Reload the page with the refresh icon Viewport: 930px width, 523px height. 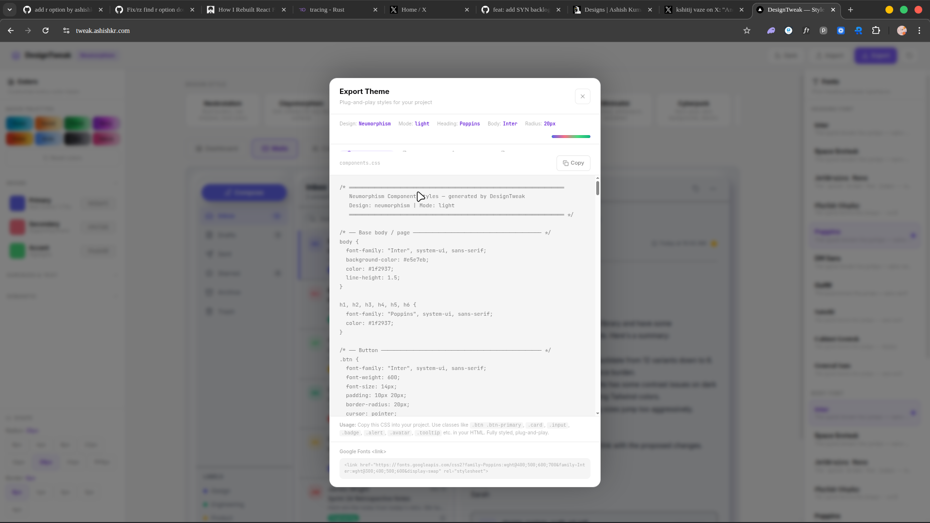coord(45,31)
